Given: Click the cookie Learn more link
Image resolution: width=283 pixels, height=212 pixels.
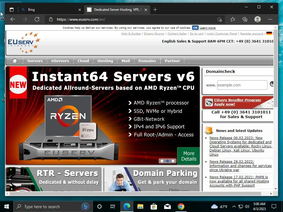Looking at the screenshot, I should (x=207, y=28).
